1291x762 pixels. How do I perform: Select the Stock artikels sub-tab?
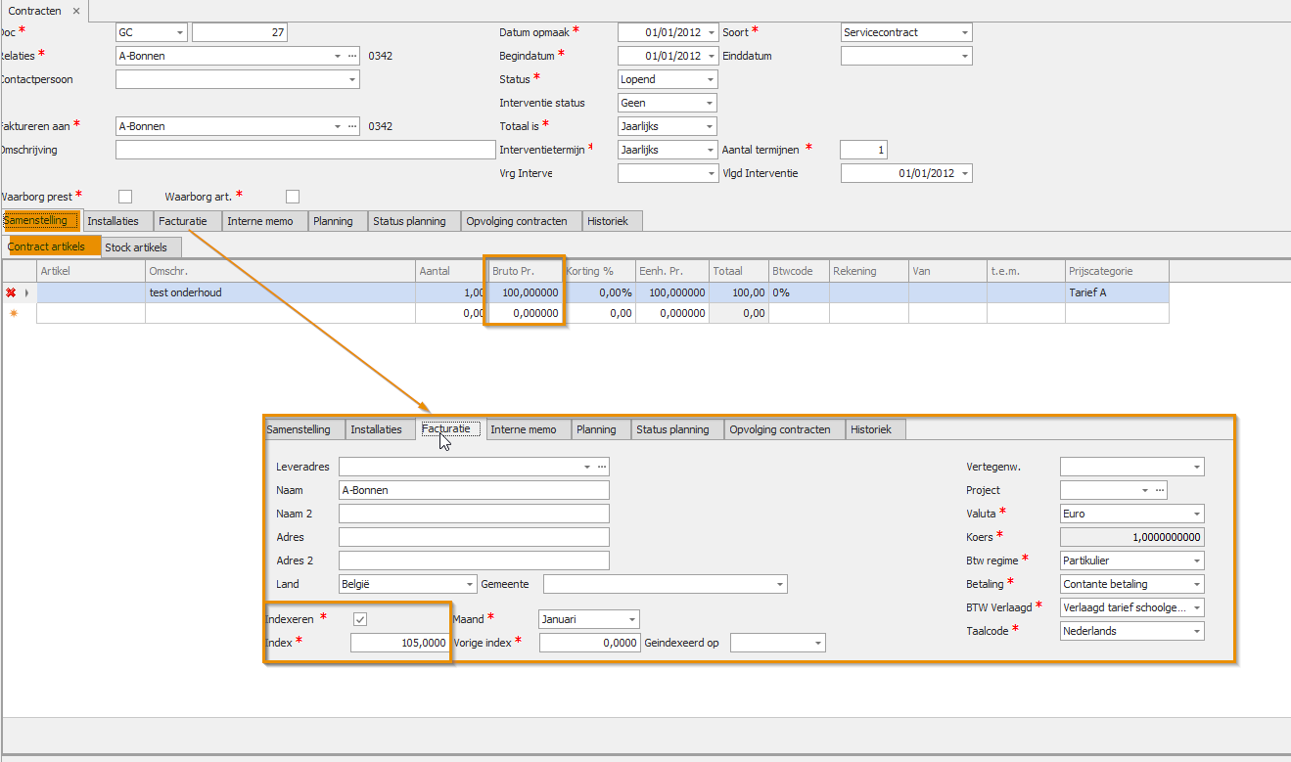coord(141,247)
